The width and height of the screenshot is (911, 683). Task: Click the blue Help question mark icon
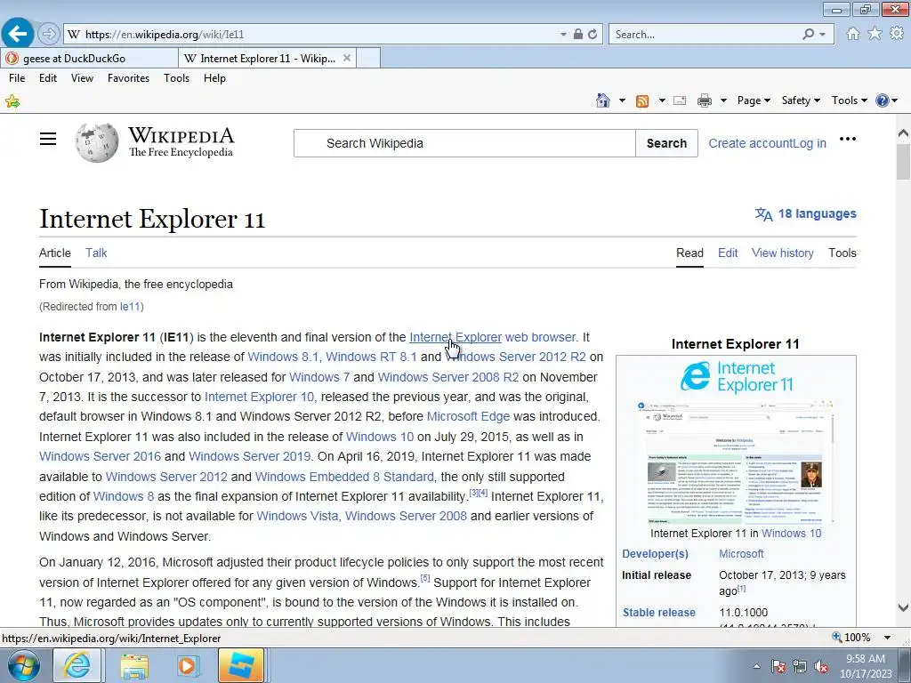point(882,100)
